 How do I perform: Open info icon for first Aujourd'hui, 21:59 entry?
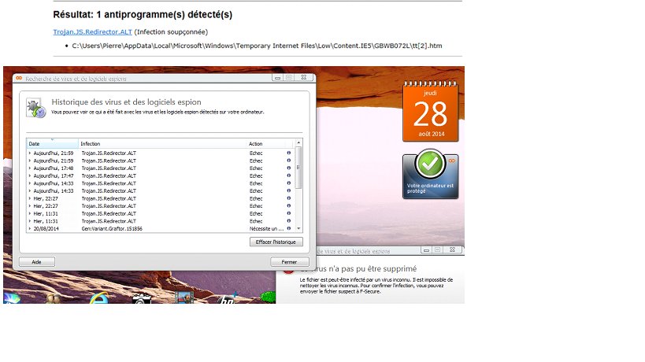click(289, 153)
